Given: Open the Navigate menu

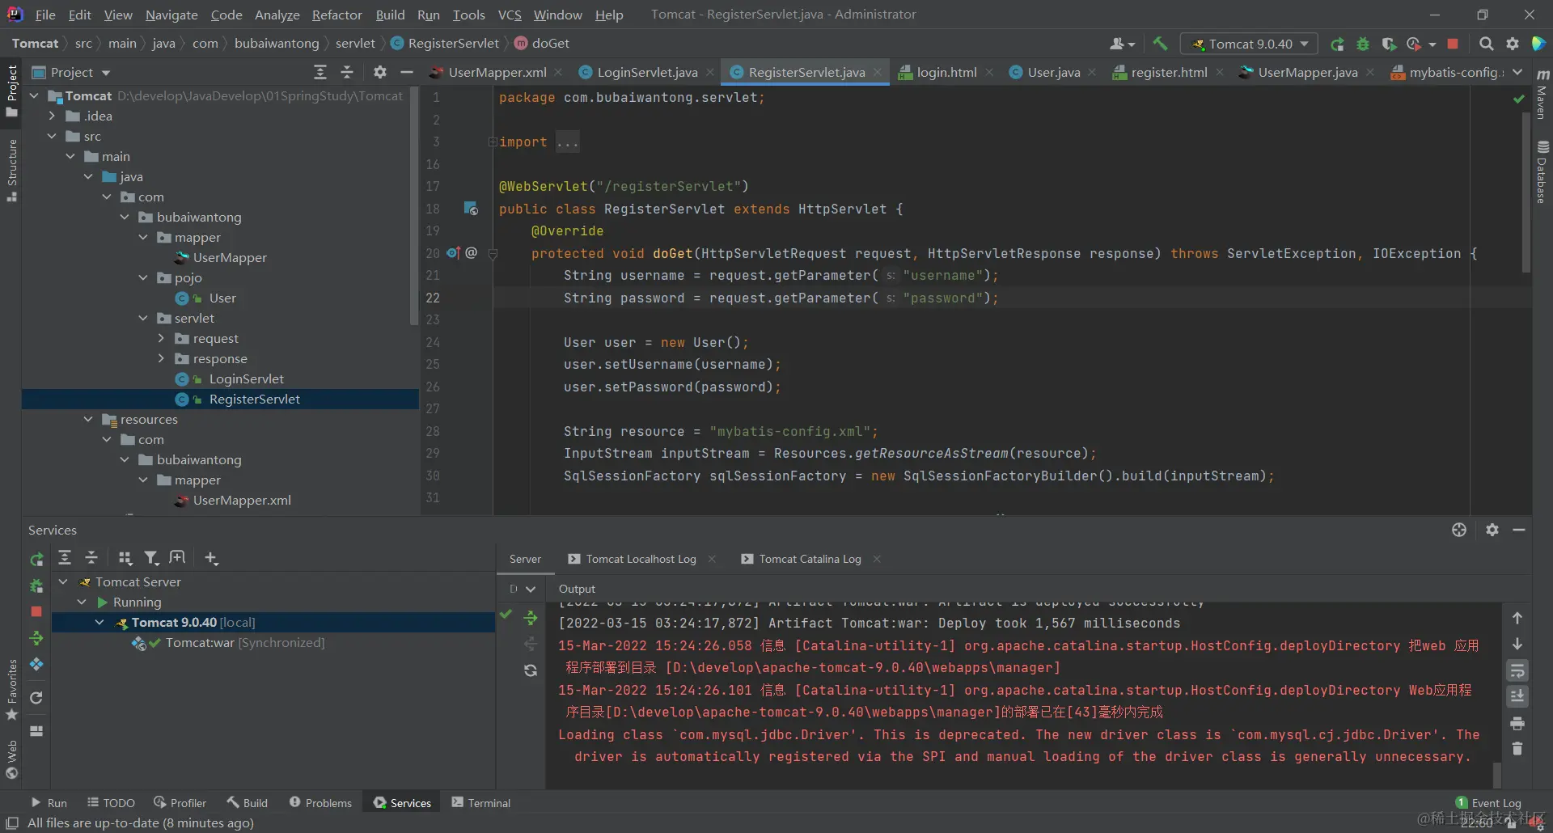Looking at the screenshot, I should (x=171, y=15).
